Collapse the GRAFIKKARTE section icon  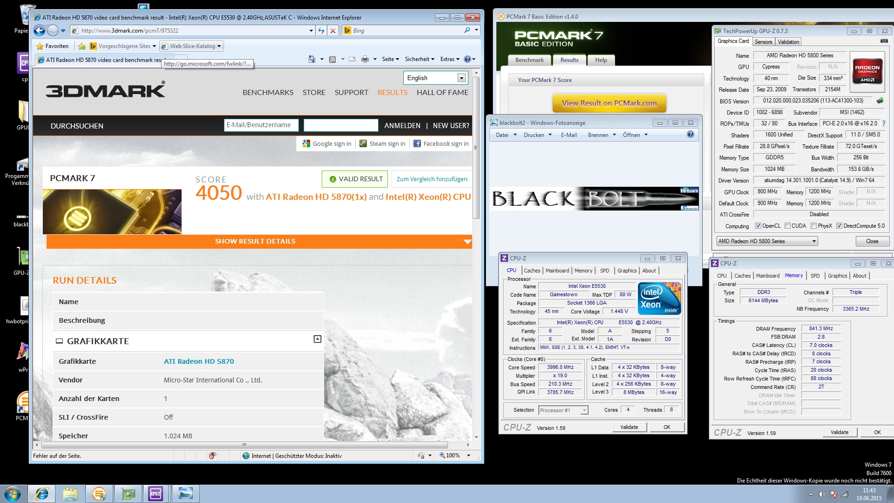pos(318,339)
